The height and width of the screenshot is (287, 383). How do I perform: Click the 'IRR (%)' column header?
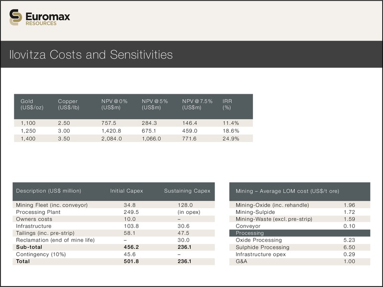coord(227,104)
